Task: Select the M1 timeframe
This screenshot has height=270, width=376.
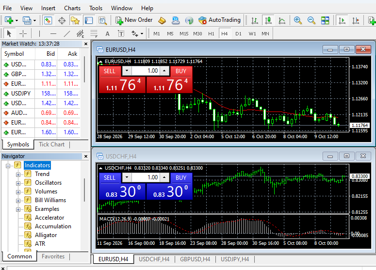Action: coord(157,34)
